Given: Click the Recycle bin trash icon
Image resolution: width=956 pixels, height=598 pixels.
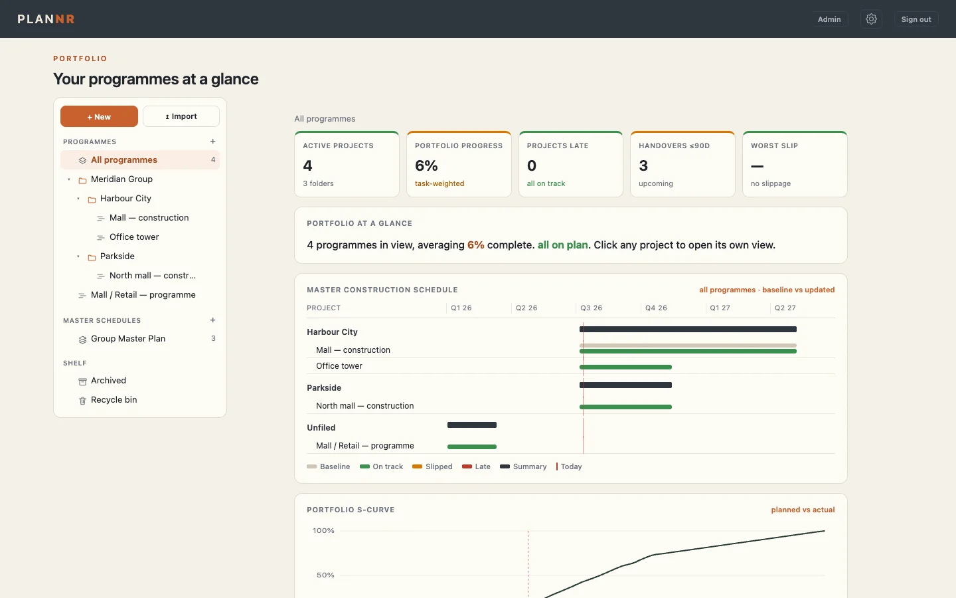Looking at the screenshot, I should pos(82,401).
